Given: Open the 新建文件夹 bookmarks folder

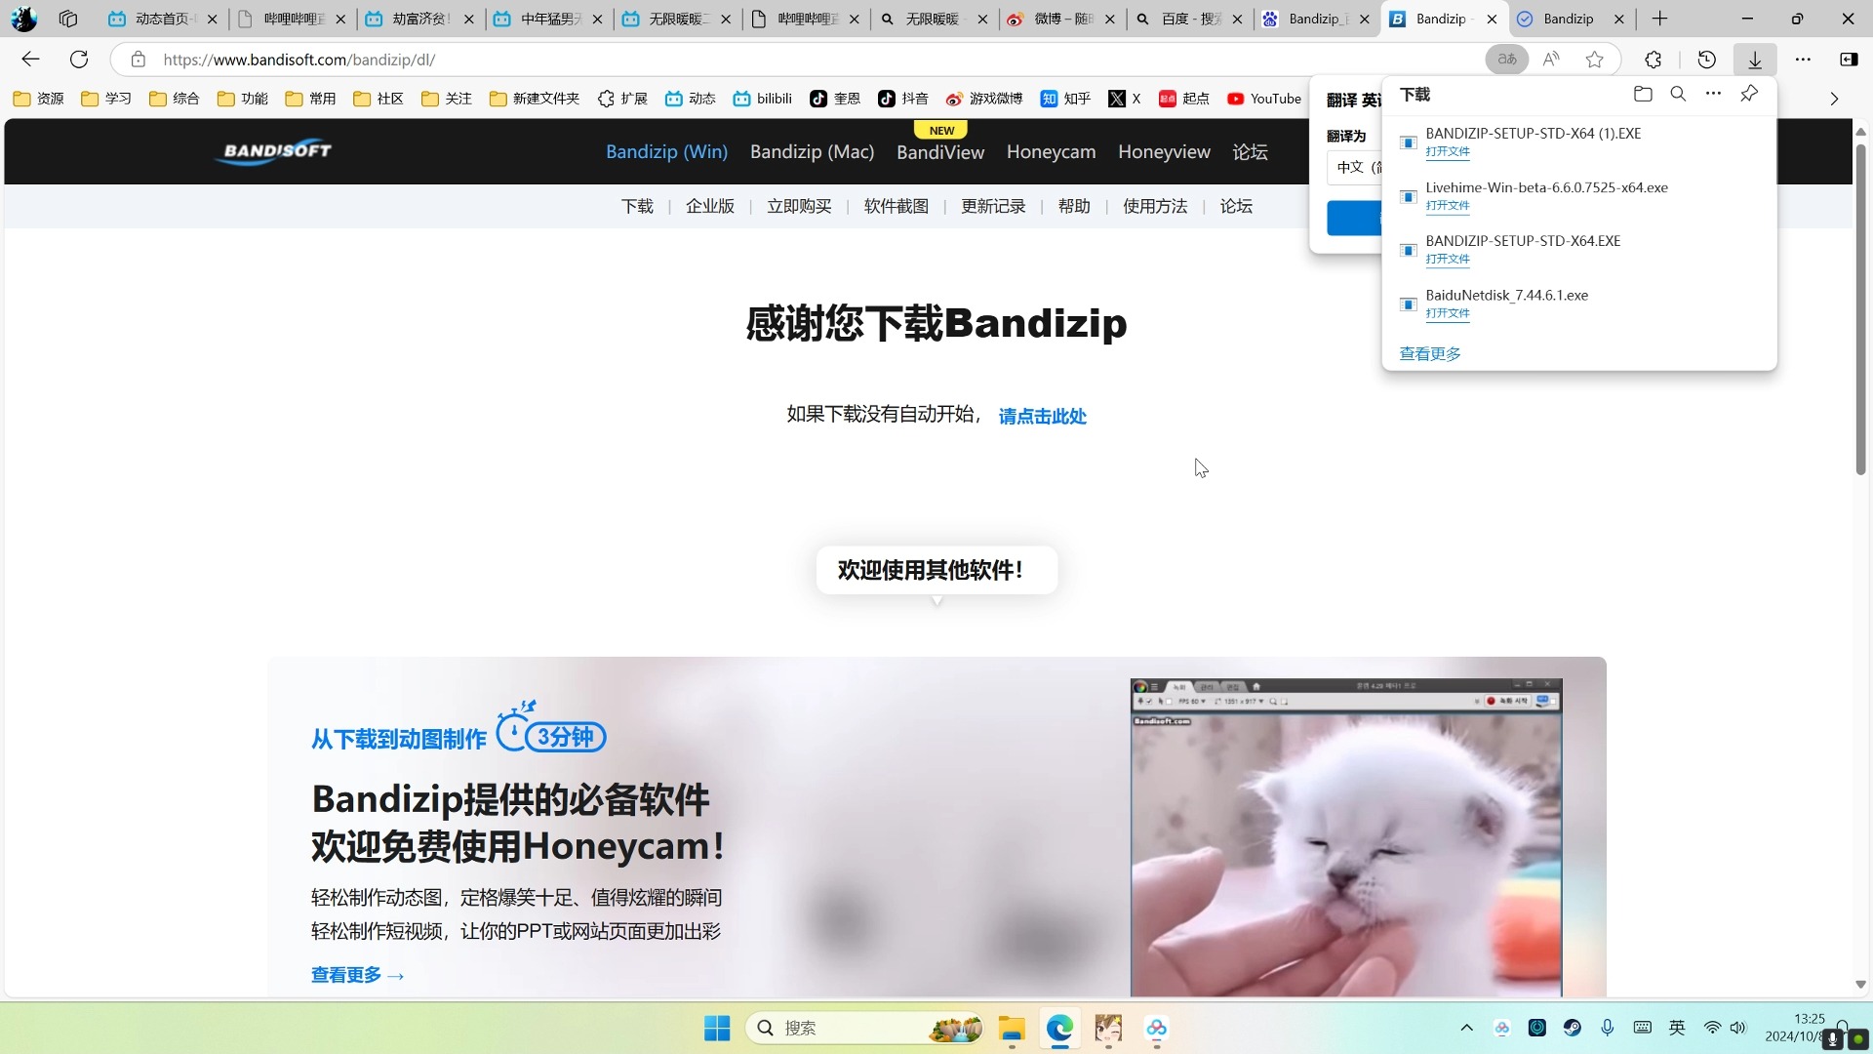Looking at the screenshot, I should [535, 99].
